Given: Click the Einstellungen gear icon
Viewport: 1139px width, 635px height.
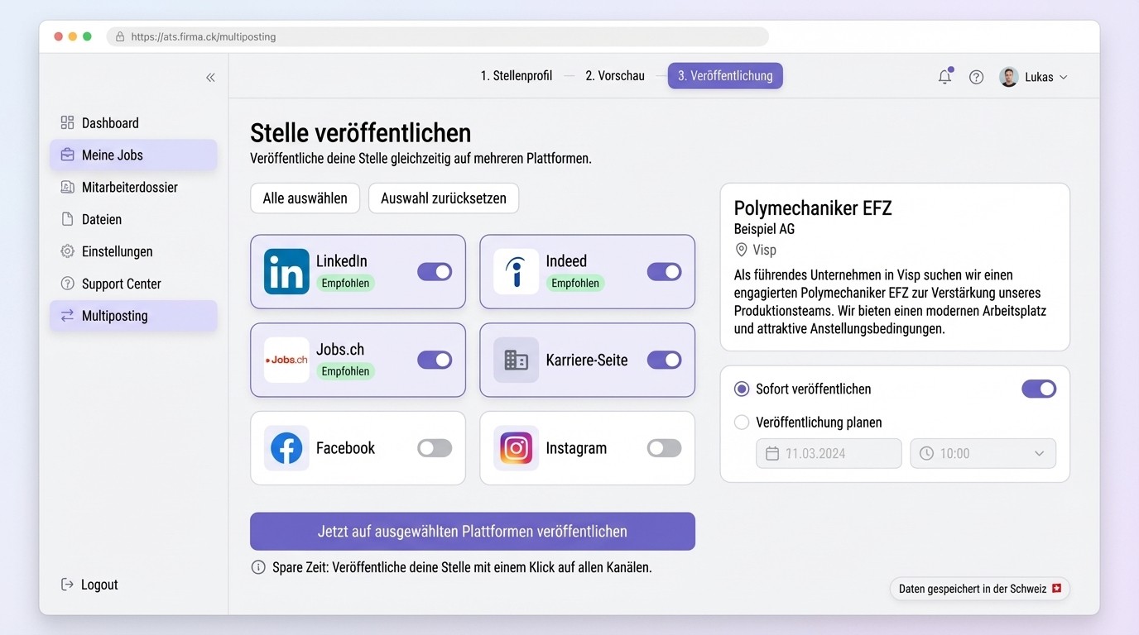Looking at the screenshot, I should tap(67, 251).
